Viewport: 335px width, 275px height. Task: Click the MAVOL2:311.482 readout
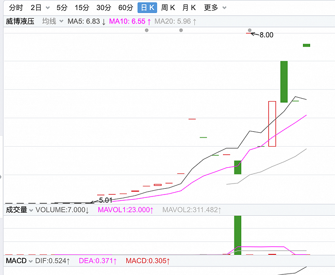pos(191,210)
